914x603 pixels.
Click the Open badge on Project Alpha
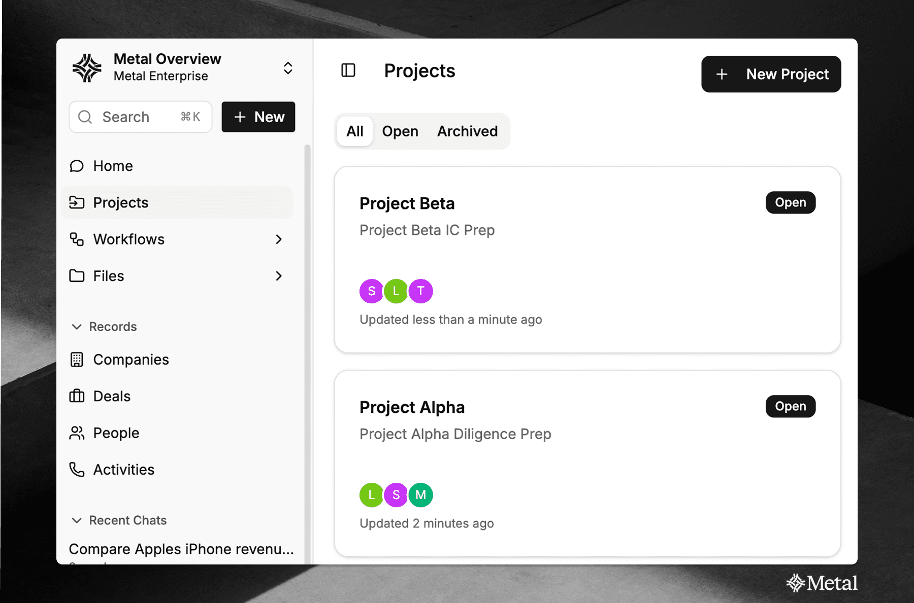790,406
